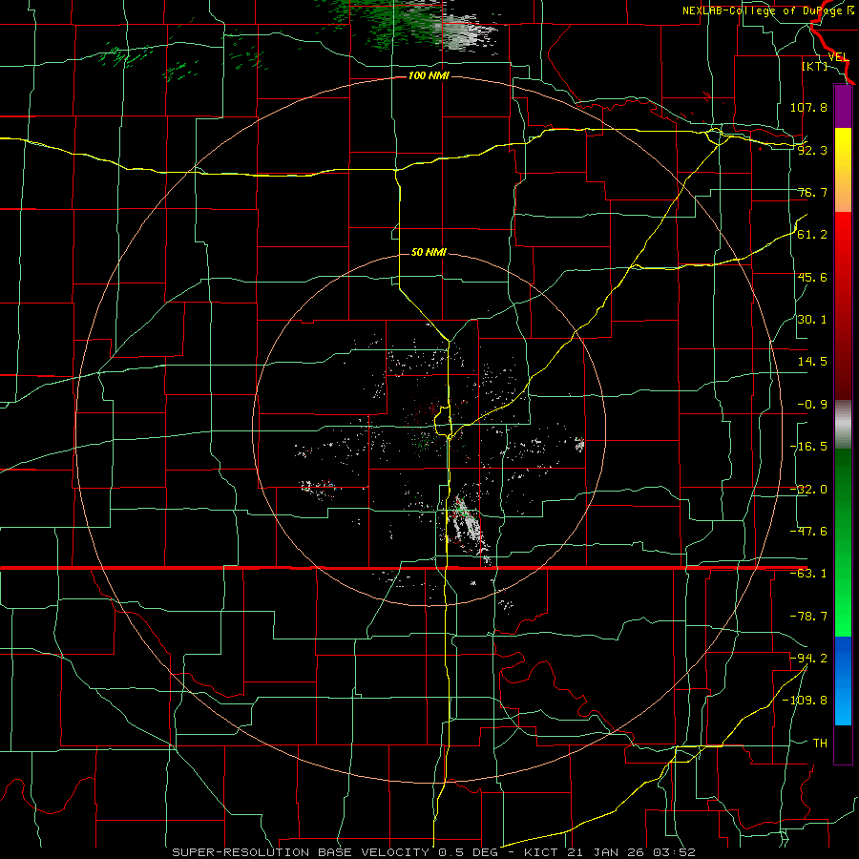Click the blue segment of the velocity color bar
This screenshot has width=859, height=859.
coord(843,681)
